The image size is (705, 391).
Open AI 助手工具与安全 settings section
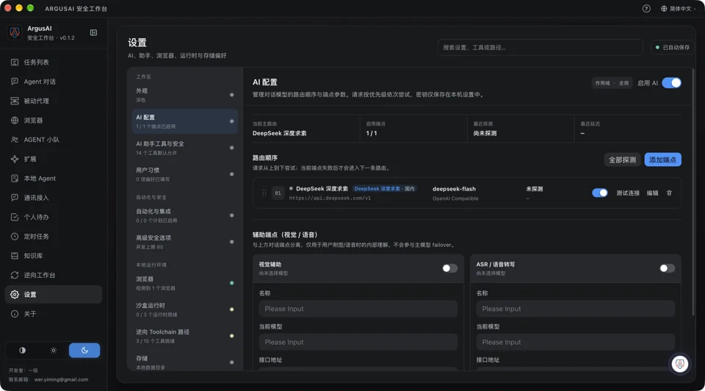(x=185, y=148)
